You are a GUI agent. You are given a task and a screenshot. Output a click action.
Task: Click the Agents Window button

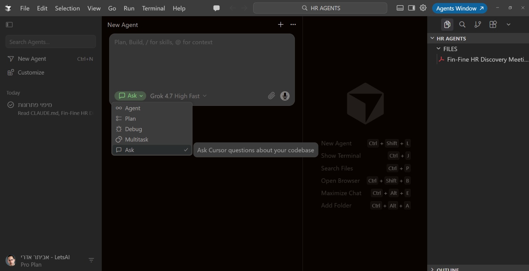[x=460, y=8]
